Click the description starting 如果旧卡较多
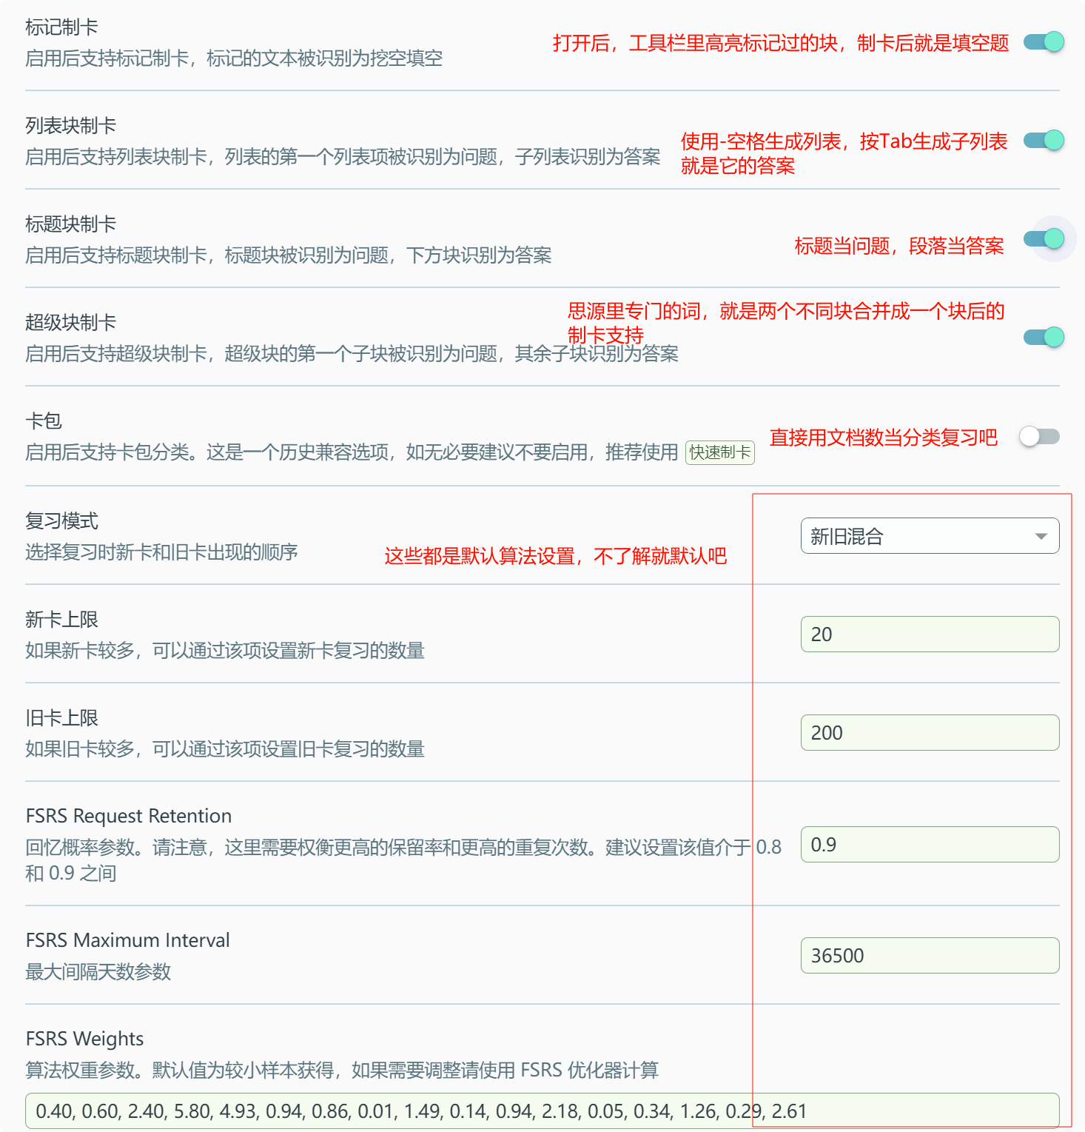Screen dimensions: 1085x1132 pos(225,749)
